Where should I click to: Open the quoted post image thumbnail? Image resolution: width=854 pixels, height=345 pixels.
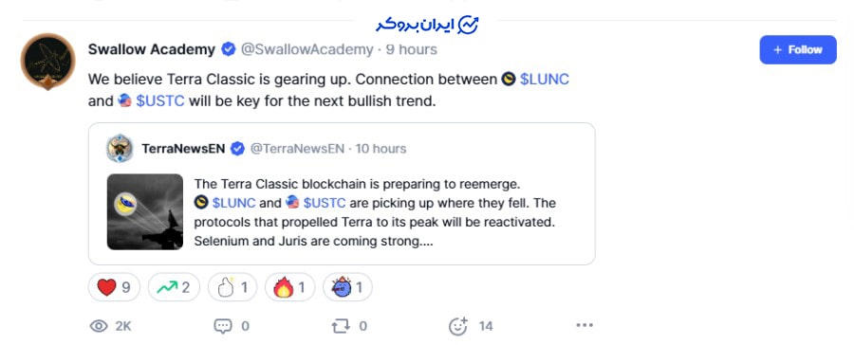tap(145, 211)
